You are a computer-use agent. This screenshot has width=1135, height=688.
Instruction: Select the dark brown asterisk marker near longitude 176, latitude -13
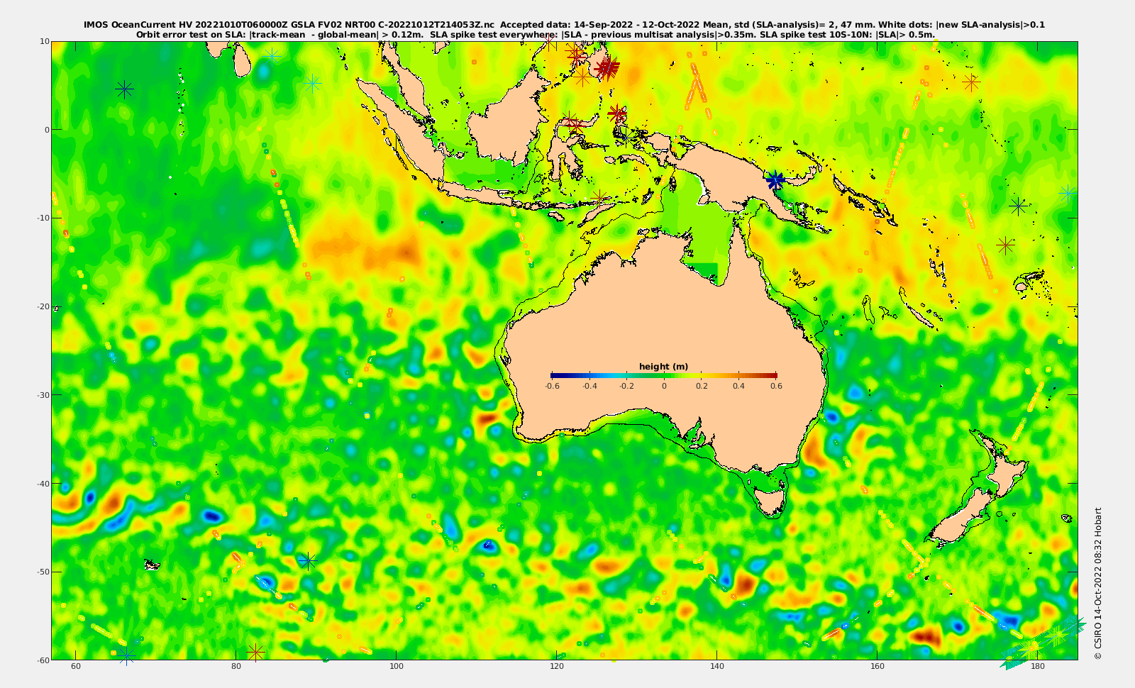1005,245
